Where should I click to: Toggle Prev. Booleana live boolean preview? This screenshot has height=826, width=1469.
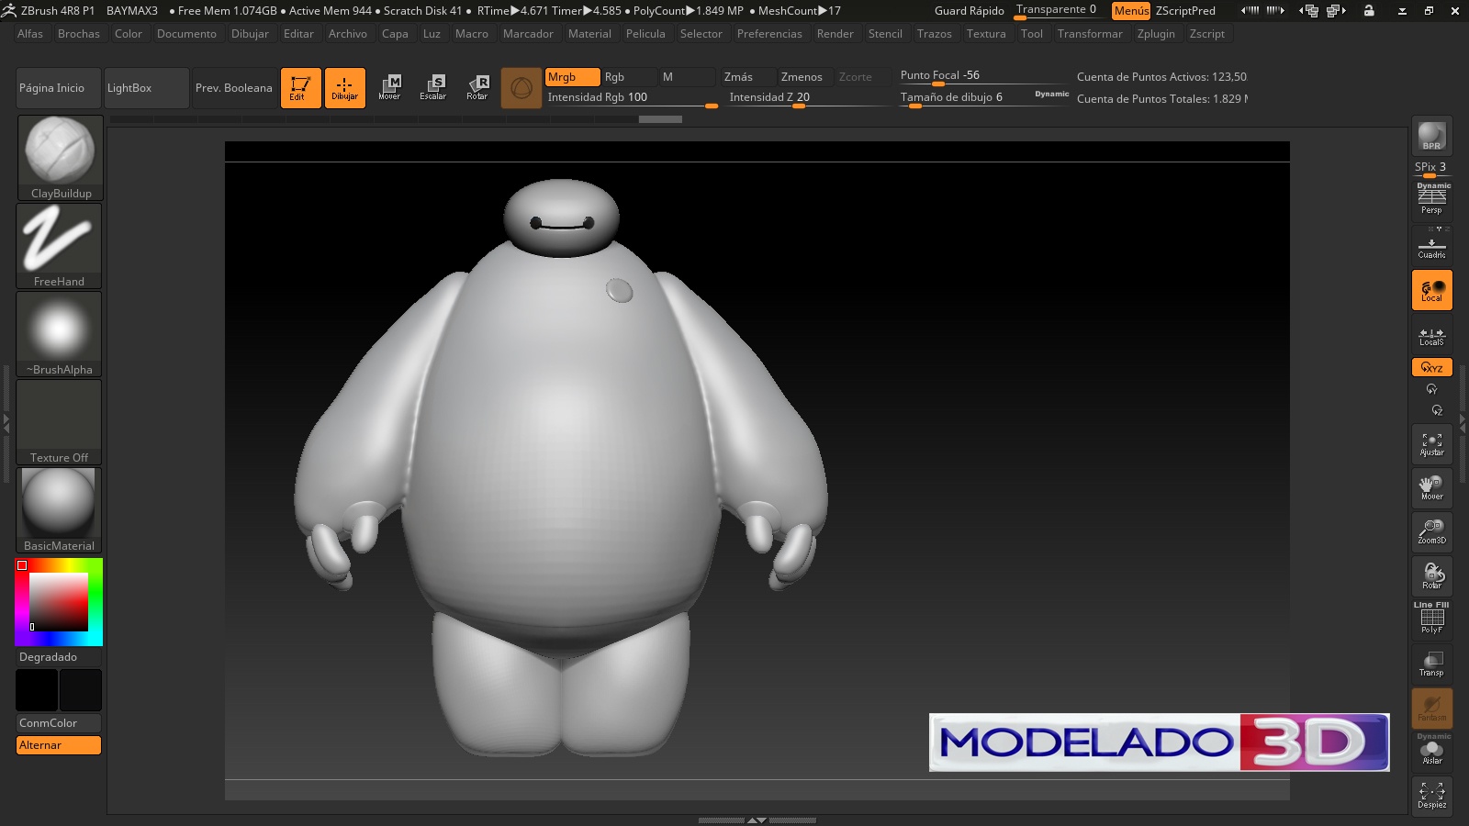point(234,88)
